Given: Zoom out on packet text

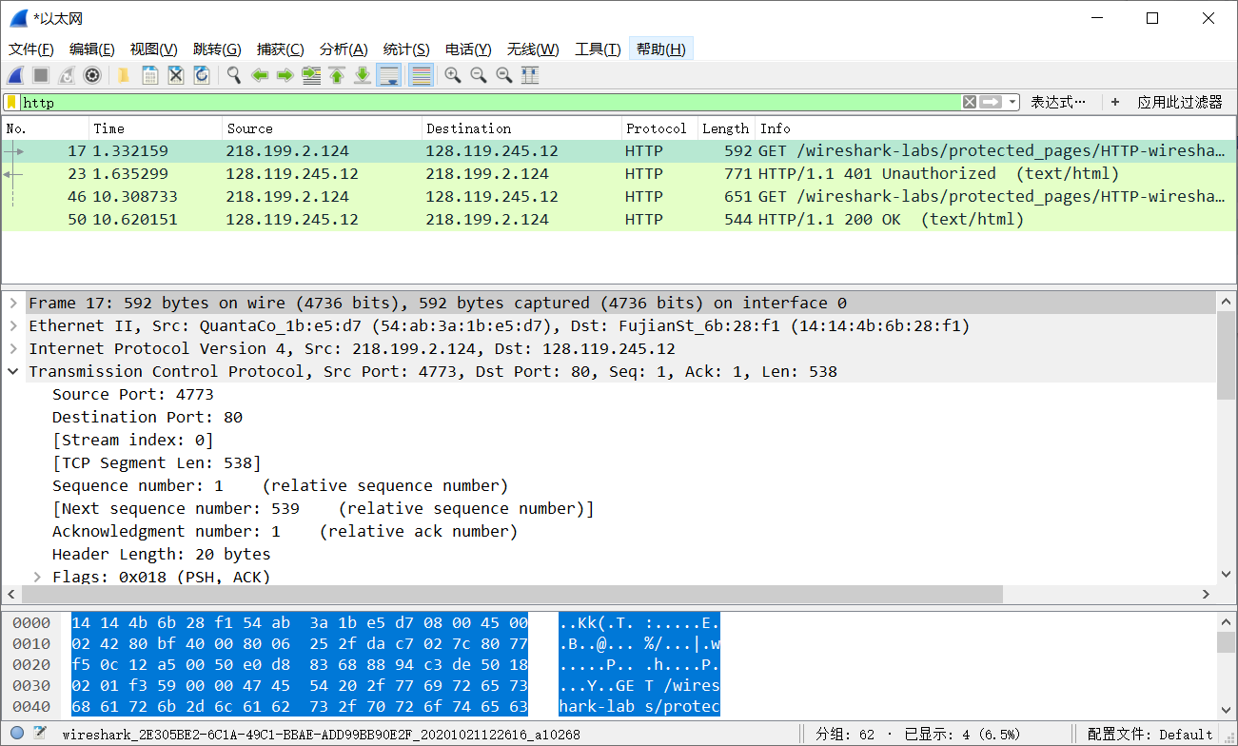Looking at the screenshot, I should point(479,75).
